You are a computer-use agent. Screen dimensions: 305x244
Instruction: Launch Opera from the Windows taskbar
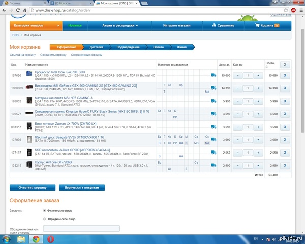[x=51, y=239]
